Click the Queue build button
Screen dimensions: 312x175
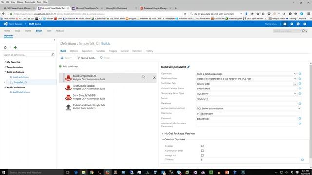tap(86, 58)
